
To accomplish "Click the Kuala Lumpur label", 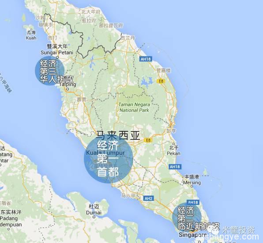I will (105, 153).
